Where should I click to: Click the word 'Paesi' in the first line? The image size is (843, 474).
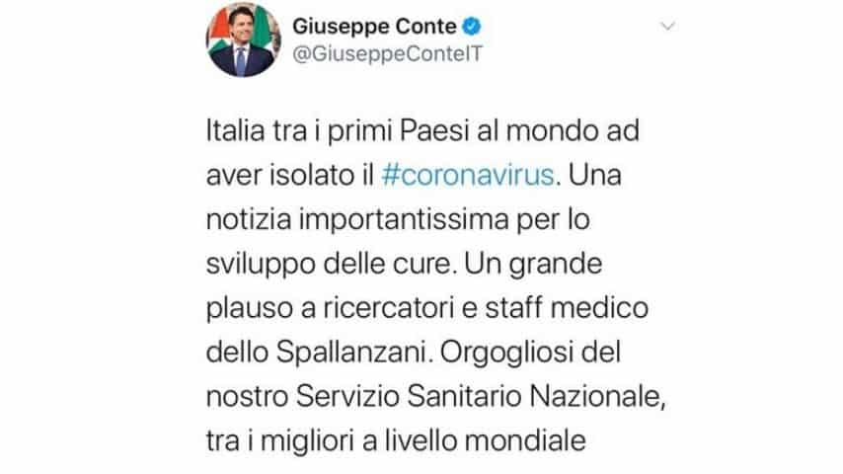pyautogui.click(x=435, y=130)
